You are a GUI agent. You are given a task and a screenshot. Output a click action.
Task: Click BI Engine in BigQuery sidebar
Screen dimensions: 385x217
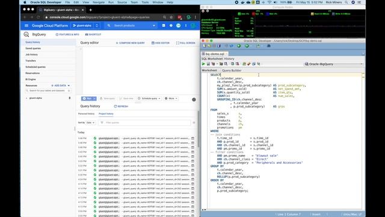pos(31,79)
